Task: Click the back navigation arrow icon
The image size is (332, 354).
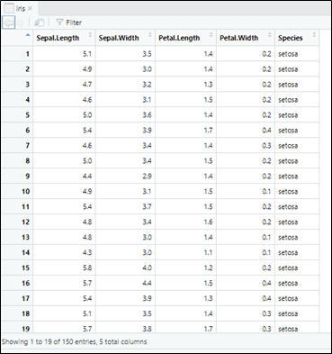Action: click(x=8, y=23)
